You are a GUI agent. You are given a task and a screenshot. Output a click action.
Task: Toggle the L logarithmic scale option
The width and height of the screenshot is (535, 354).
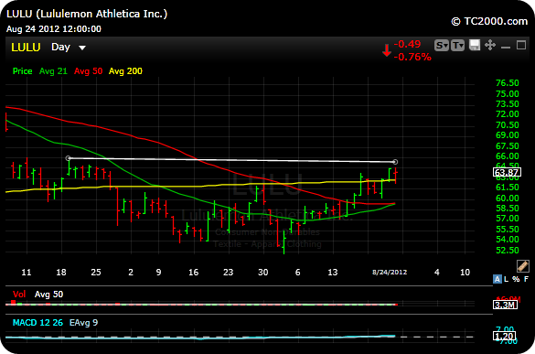(506, 279)
